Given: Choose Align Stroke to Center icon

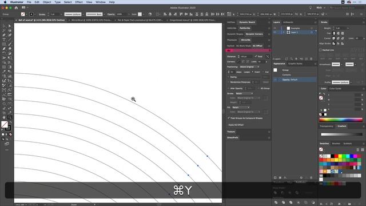Looking at the screenshot, I should [334, 43].
